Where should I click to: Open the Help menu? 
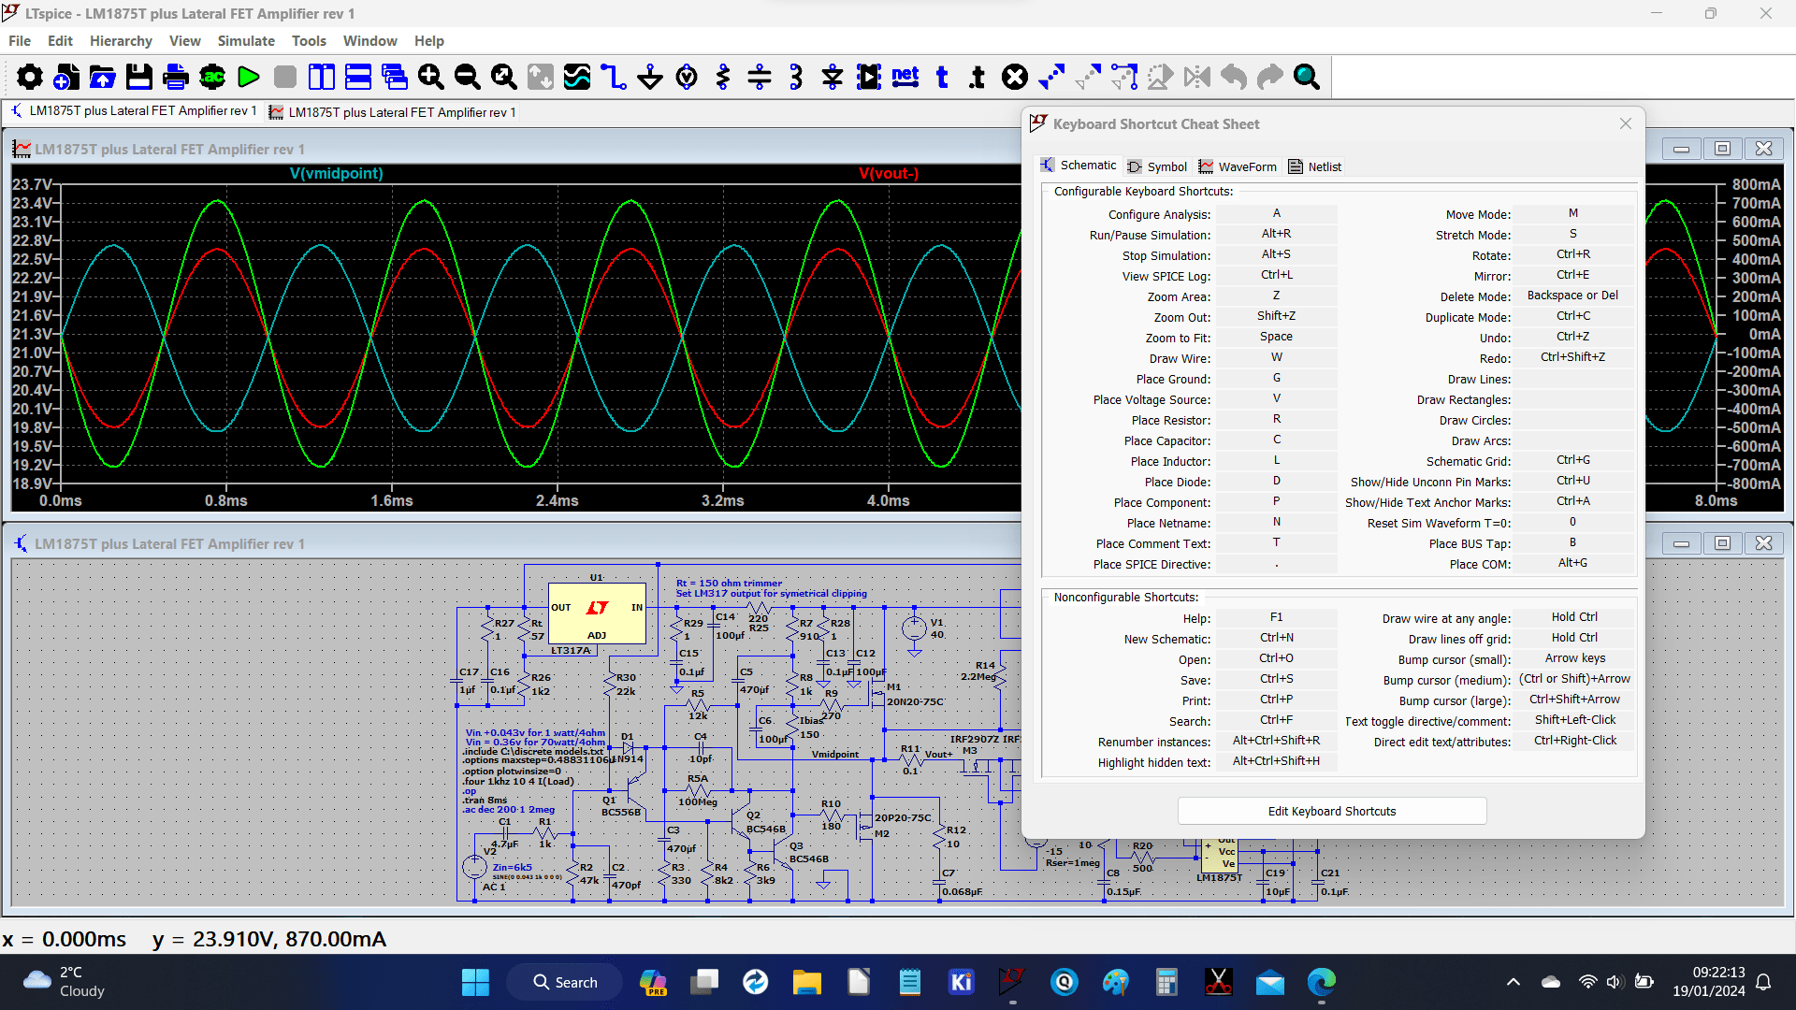[x=429, y=41]
